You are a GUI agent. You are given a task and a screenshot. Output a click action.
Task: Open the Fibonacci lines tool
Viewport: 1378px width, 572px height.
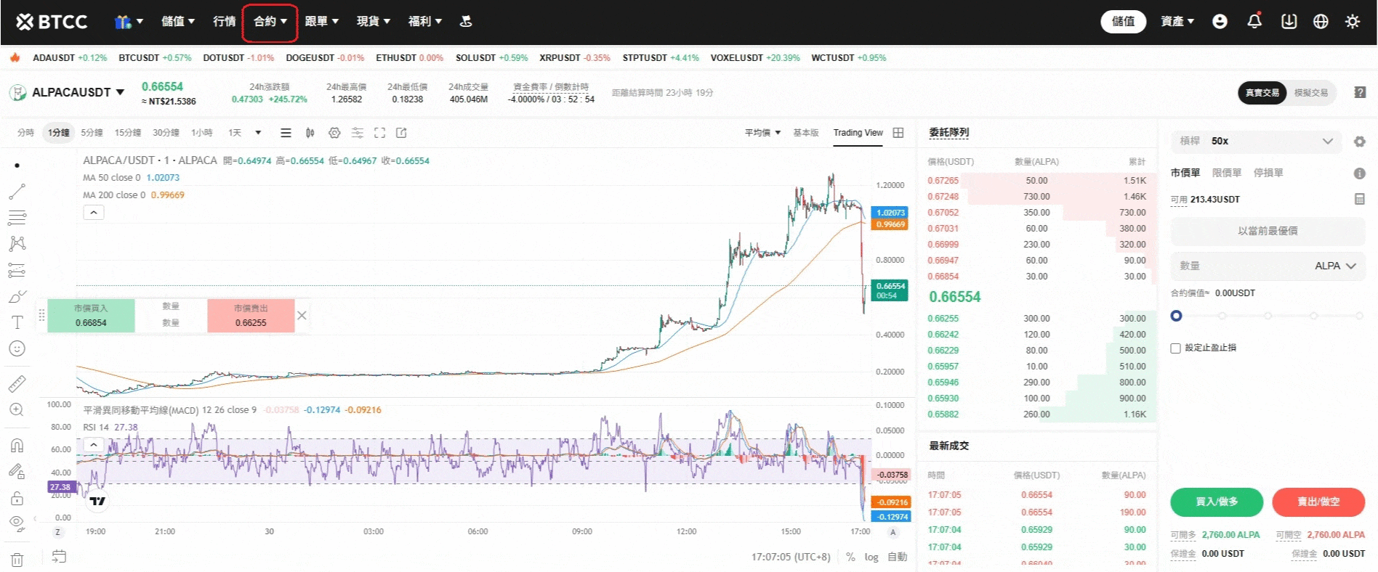17,218
